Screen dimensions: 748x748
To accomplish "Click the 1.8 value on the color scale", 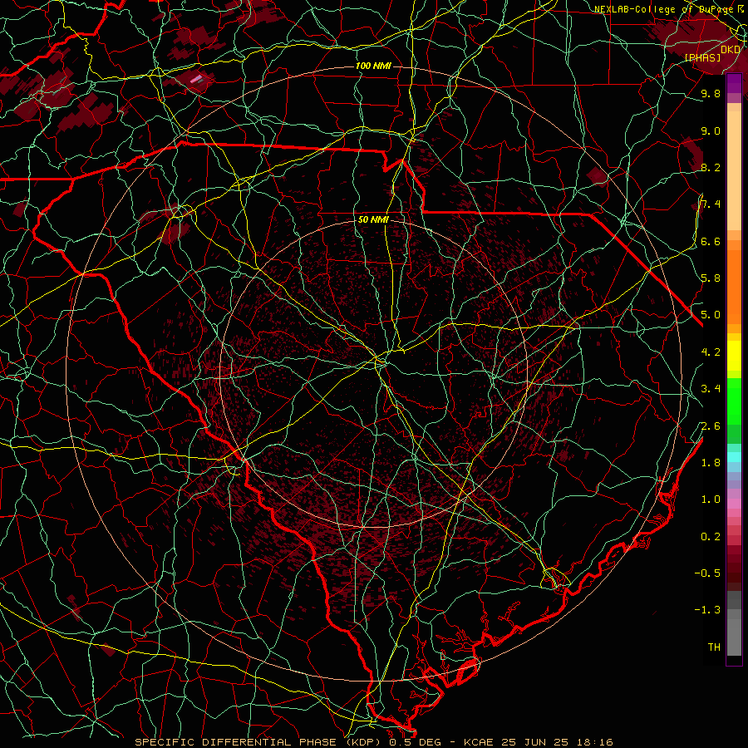I will [711, 463].
